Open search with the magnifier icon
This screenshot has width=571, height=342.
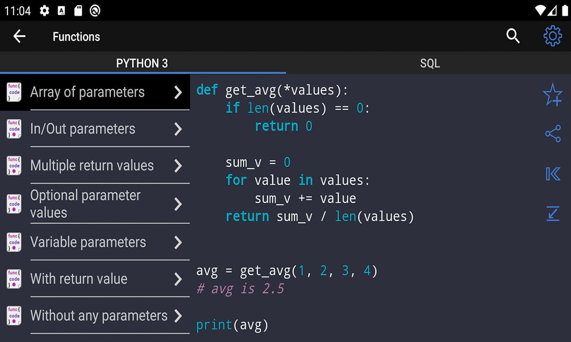click(x=513, y=36)
